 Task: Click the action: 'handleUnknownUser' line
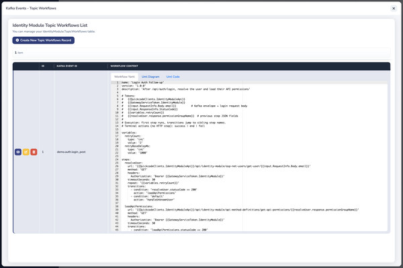point(154,200)
